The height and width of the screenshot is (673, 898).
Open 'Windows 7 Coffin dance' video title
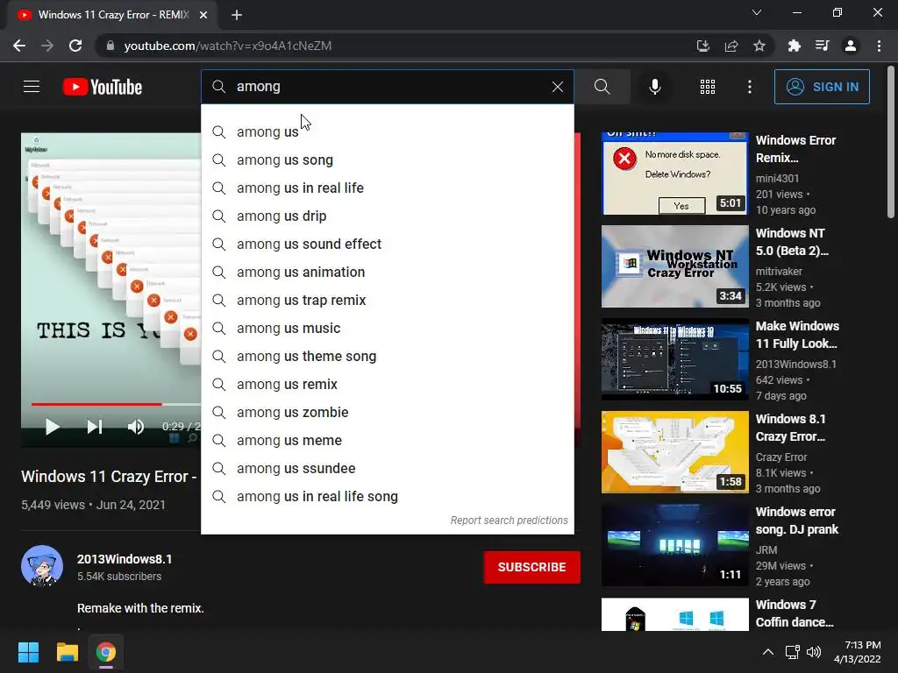tap(795, 613)
